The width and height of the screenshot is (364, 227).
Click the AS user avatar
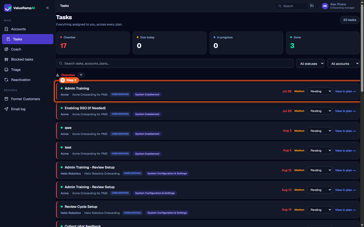tap(325, 6)
